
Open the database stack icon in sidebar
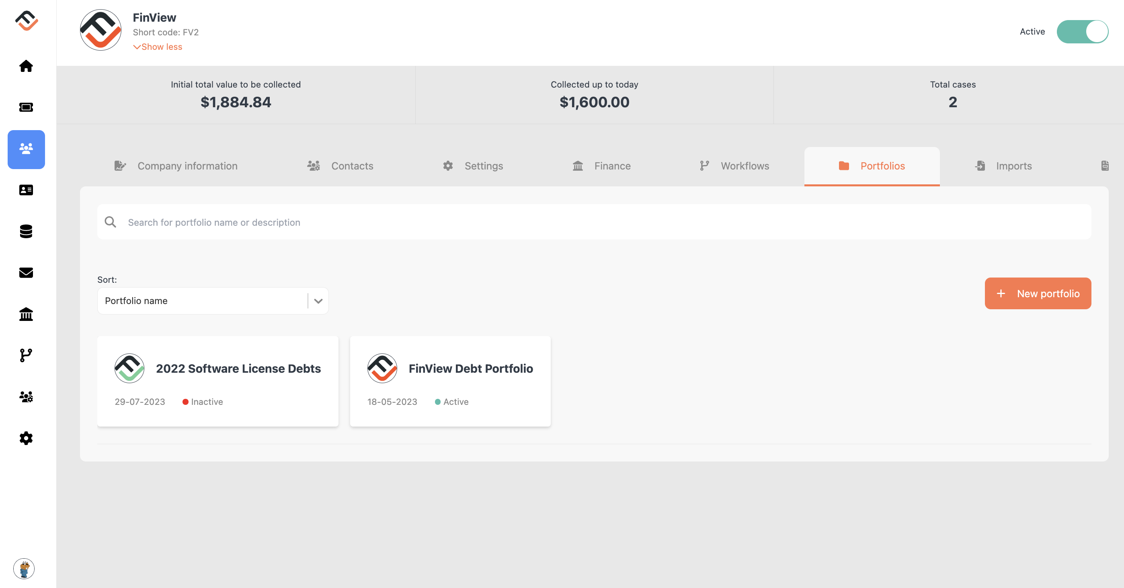click(26, 231)
